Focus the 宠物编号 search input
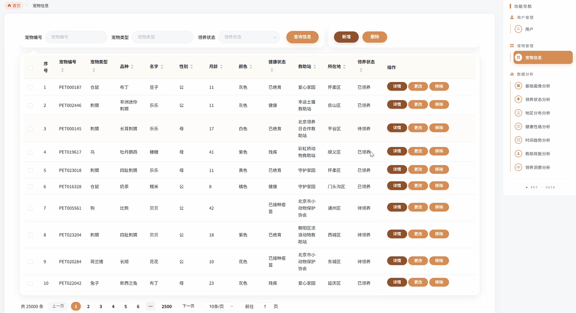576x313 pixels. 76,37
